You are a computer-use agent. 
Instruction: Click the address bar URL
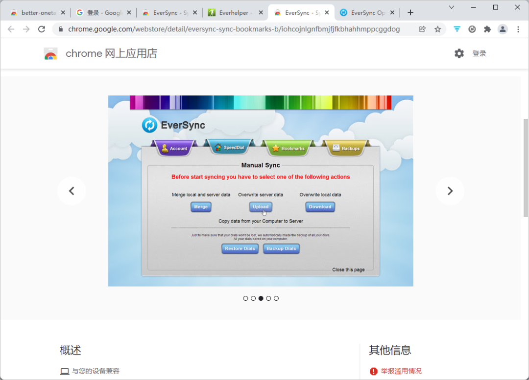pyautogui.click(x=234, y=29)
